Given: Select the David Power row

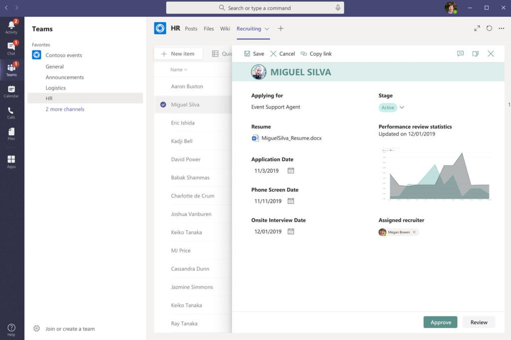Looking at the screenshot, I should click(x=193, y=159).
